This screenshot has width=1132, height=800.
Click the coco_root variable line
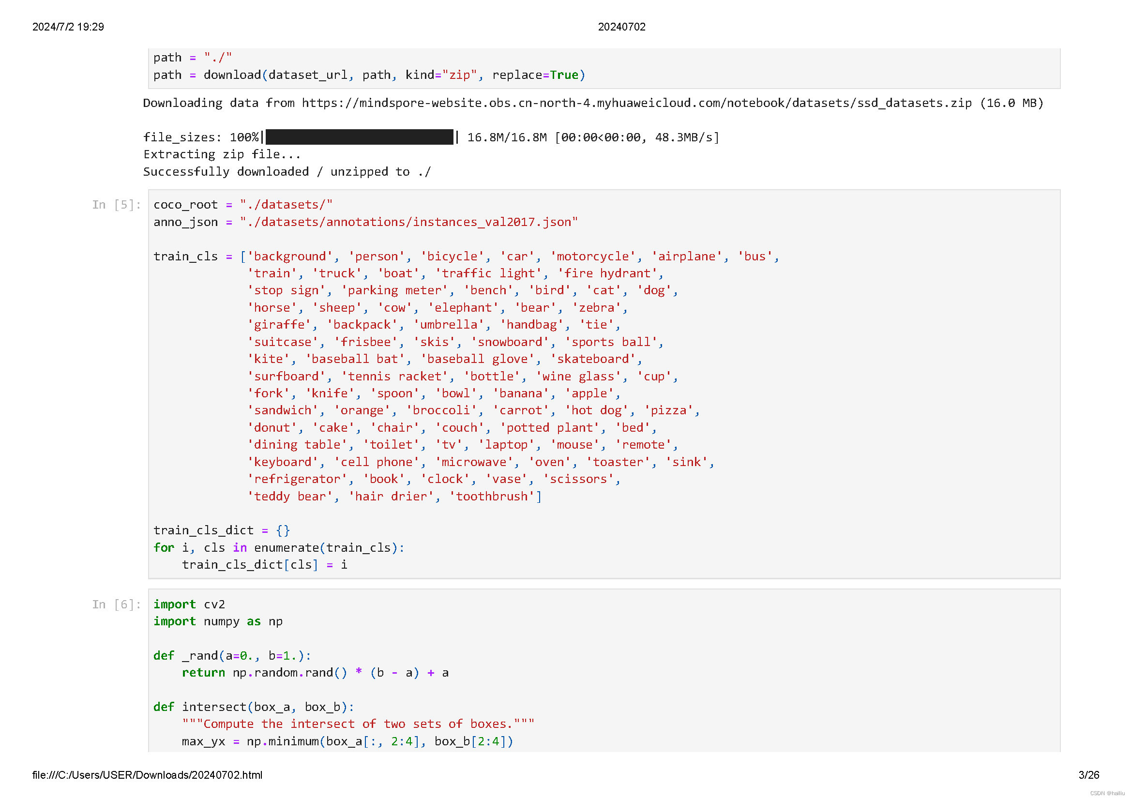pyautogui.click(x=242, y=205)
